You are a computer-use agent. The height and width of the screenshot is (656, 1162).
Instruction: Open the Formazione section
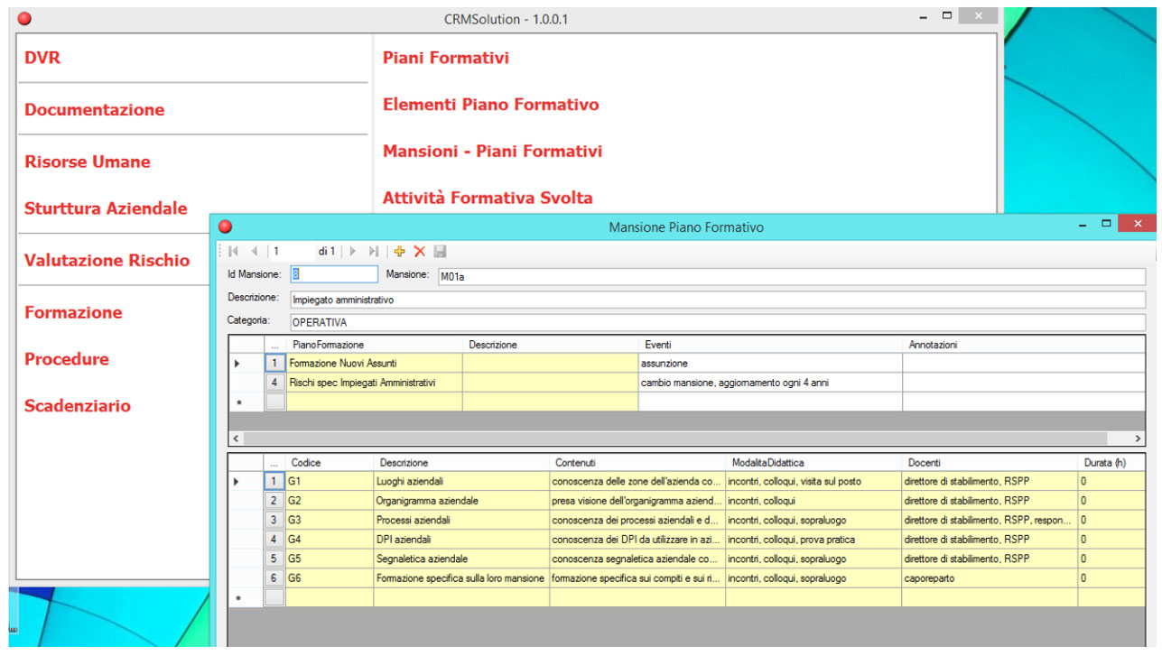pos(73,313)
